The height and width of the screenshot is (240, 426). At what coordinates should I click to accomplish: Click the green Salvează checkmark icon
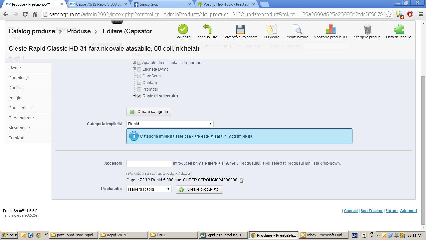pos(183,29)
